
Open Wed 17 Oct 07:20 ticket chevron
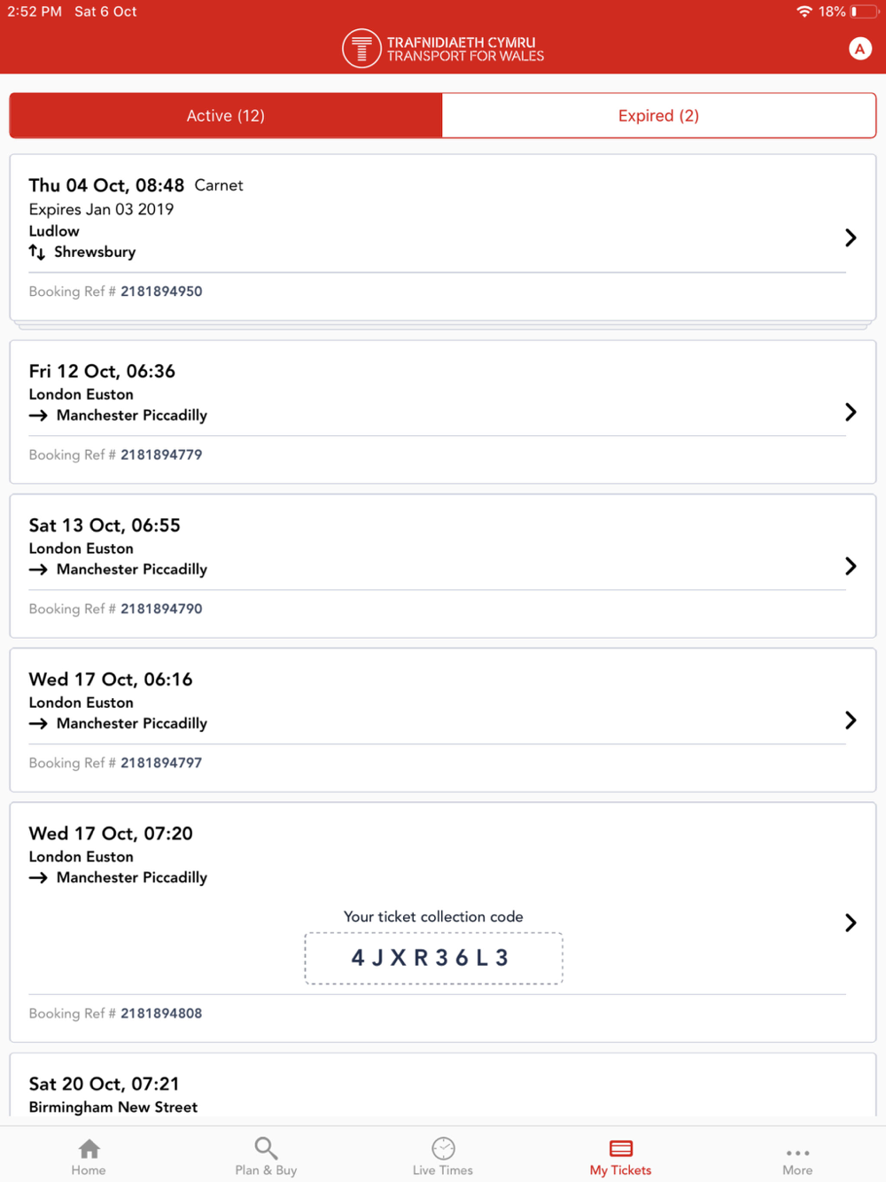point(851,922)
